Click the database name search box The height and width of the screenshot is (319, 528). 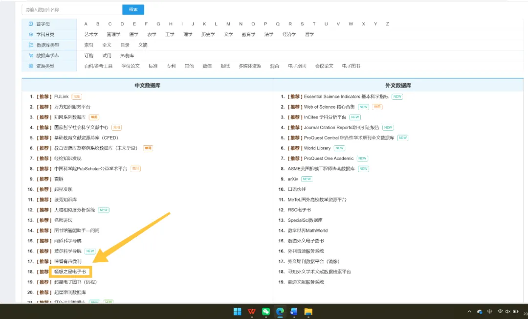(x=72, y=10)
